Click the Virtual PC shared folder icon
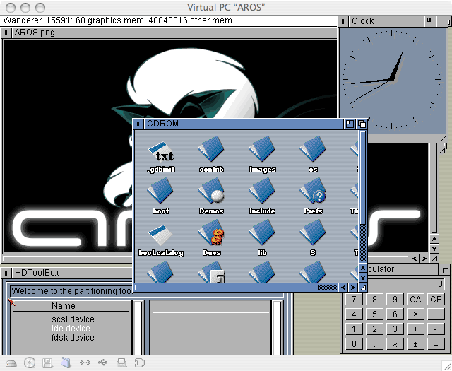The height and width of the screenshot is (371, 452). coord(66,363)
